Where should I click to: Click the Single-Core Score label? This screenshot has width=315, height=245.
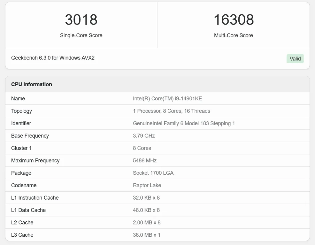(x=81, y=35)
